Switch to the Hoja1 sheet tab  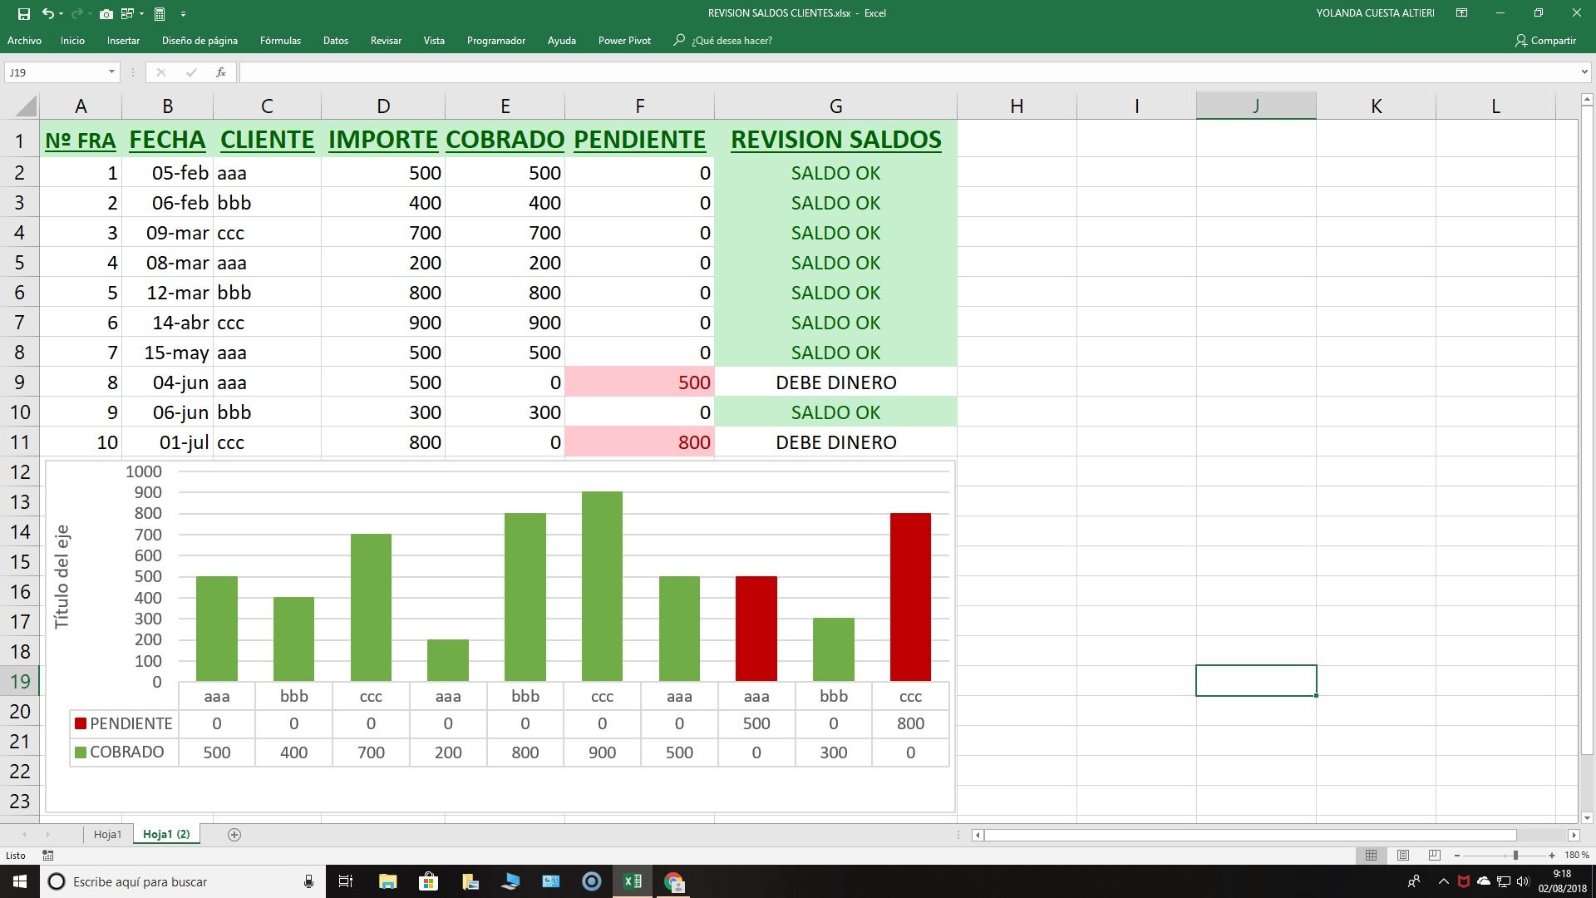click(107, 834)
